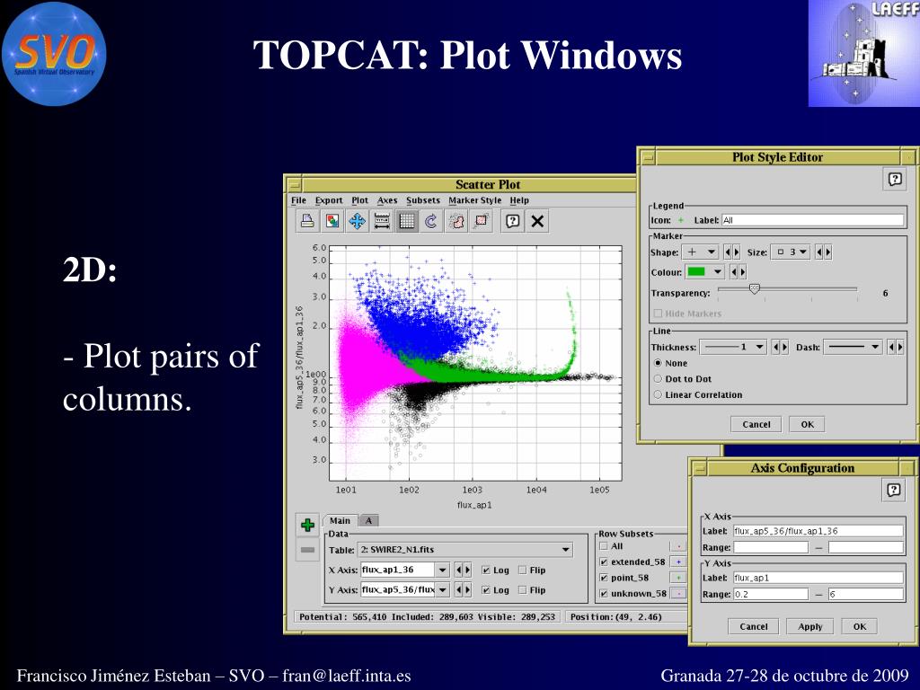920x690 pixels.
Task: Click the Legend Label text field
Action: [x=812, y=220]
